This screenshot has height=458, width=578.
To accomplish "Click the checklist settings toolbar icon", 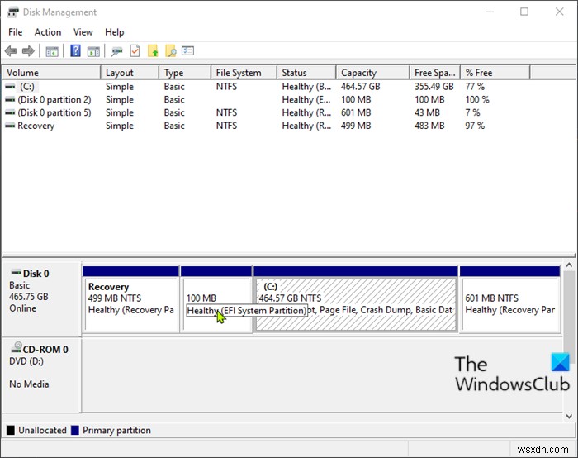I will 187,50.
